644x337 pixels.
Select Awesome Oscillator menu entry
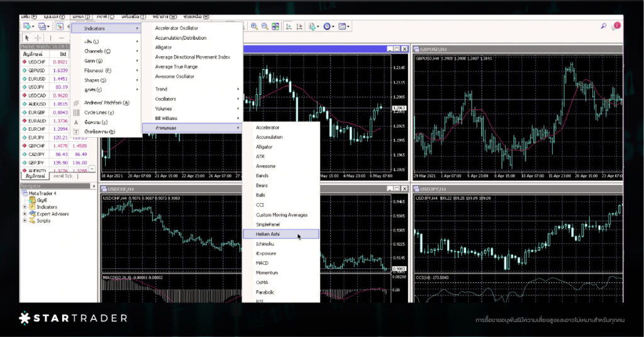coord(192,76)
